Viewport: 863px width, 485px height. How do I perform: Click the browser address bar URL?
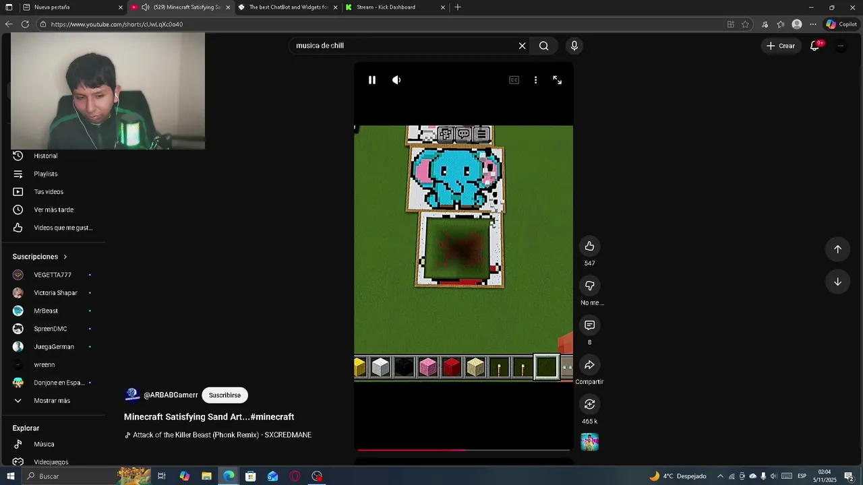(117, 24)
